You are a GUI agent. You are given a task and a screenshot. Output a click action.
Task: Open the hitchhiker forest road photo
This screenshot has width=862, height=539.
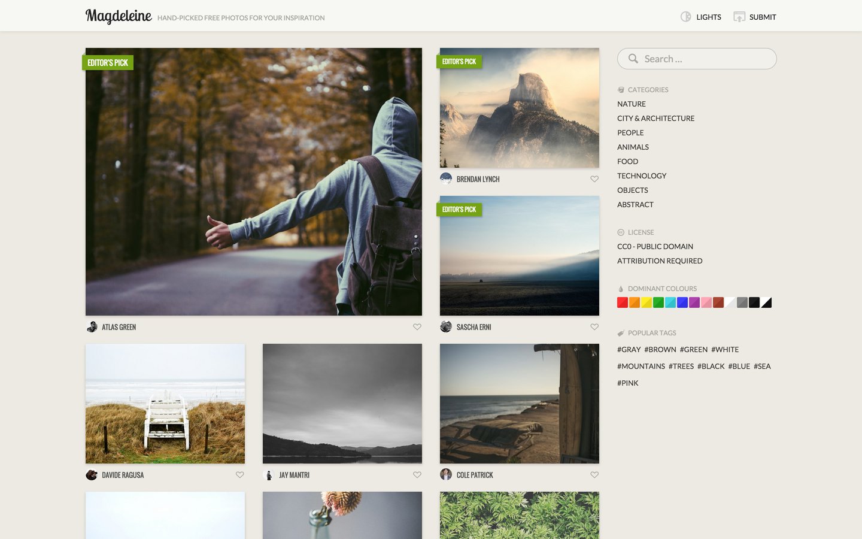254,181
